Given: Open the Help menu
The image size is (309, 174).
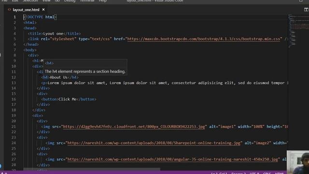Looking at the screenshot, I should click(x=103, y=1).
